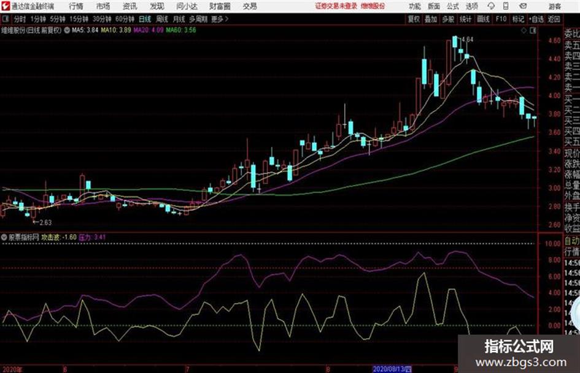Select the 月线 monthly period tab
Screen dimensions: 580x373
point(179,19)
